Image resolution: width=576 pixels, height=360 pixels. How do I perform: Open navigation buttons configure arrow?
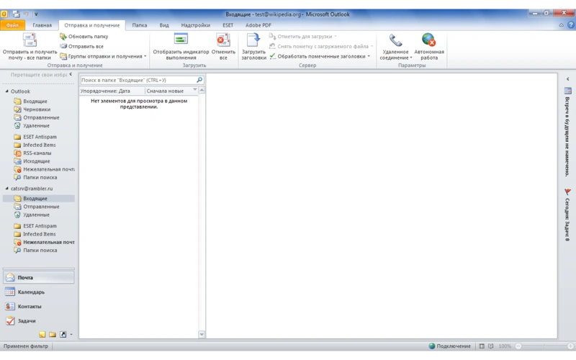[71, 334]
